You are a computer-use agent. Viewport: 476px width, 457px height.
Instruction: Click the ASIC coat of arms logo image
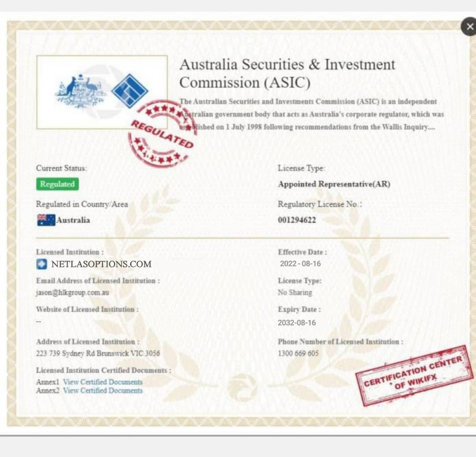click(x=102, y=92)
